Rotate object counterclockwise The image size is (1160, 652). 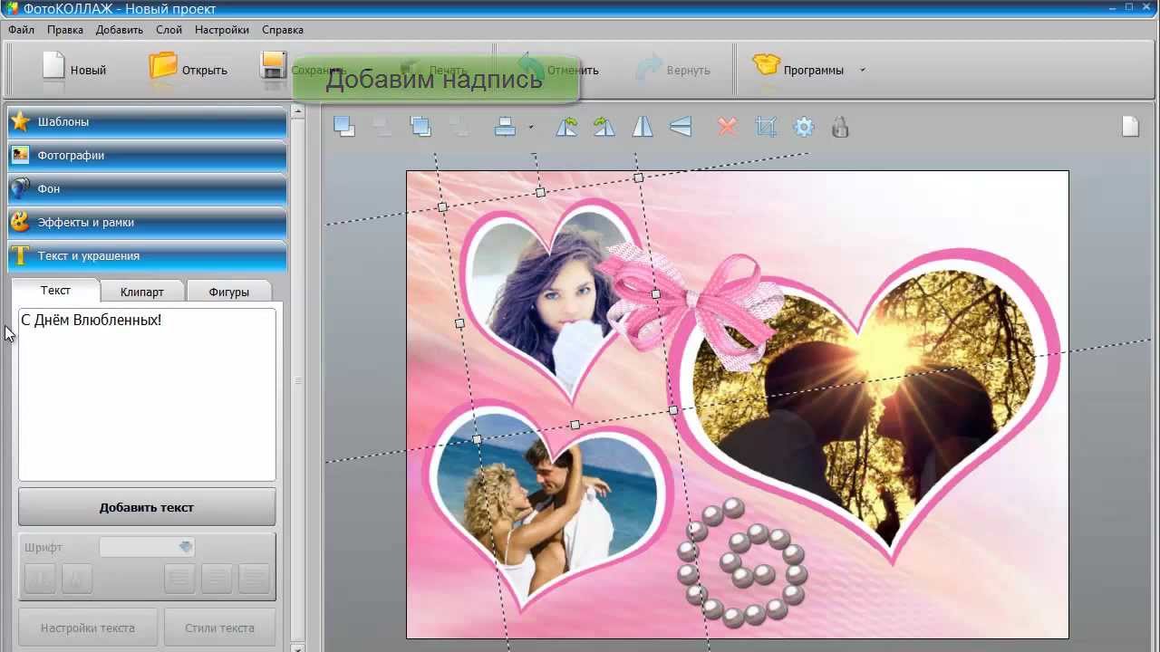pyautogui.click(x=566, y=127)
